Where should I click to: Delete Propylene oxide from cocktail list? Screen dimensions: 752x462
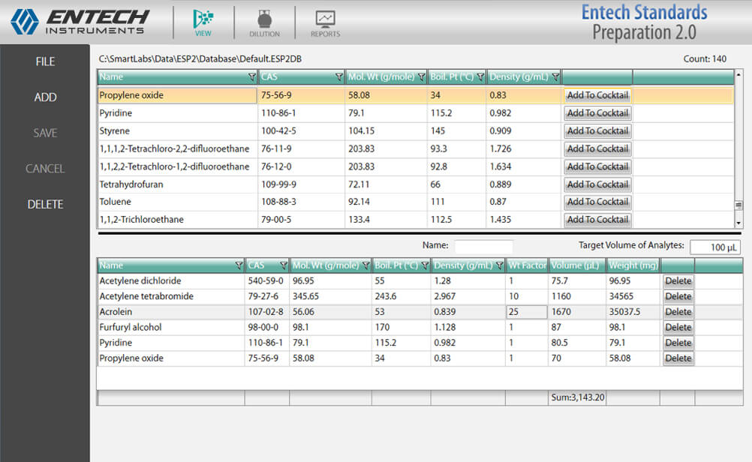point(678,358)
